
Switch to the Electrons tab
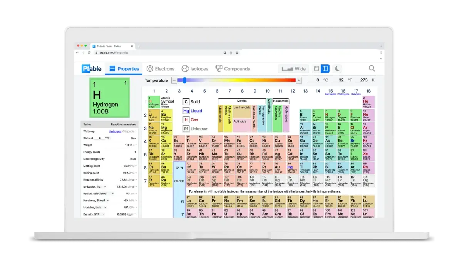pyautogui.click(x=161, y=69)
